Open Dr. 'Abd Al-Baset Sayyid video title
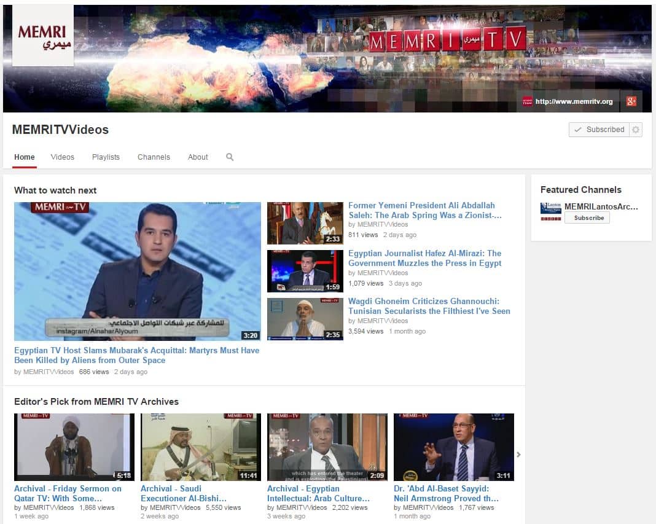The height and width of the screenshot is (524, 656). [446, 493]
